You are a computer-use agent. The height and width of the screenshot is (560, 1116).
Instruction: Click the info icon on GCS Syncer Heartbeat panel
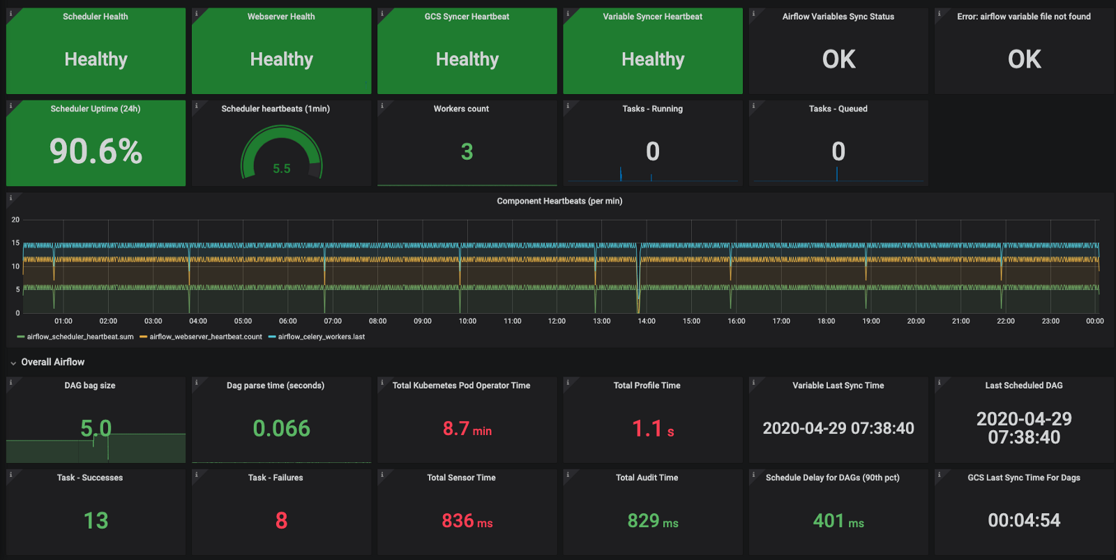coord(382,13)
